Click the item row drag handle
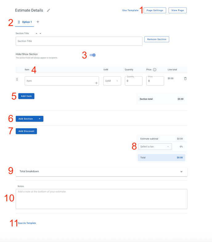This screenshot has width=212, height=242. pyautogui.click(x=17, y=79)
